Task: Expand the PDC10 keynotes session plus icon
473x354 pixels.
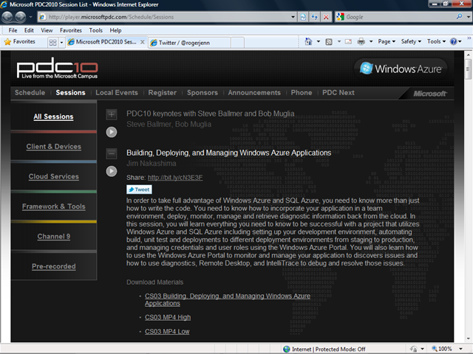Action: 112,114
